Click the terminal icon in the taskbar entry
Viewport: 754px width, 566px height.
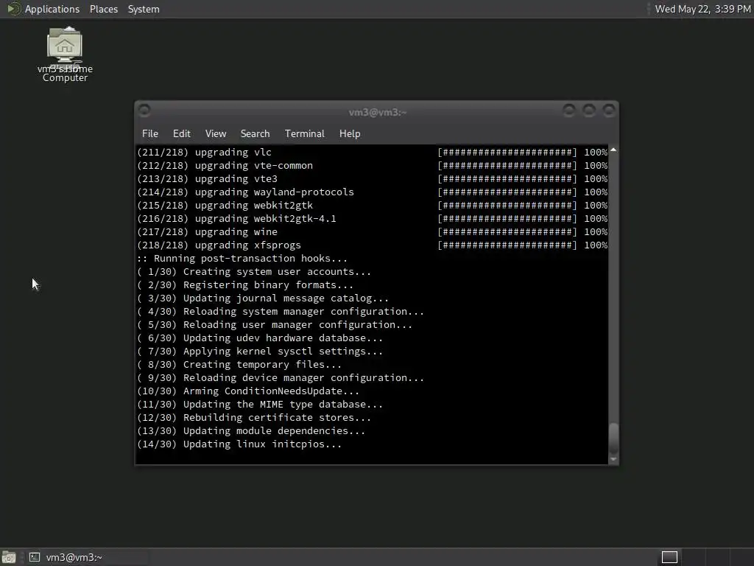pos(35,557)
